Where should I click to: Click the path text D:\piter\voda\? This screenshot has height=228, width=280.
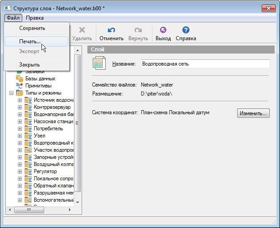[x=156, y=94]
